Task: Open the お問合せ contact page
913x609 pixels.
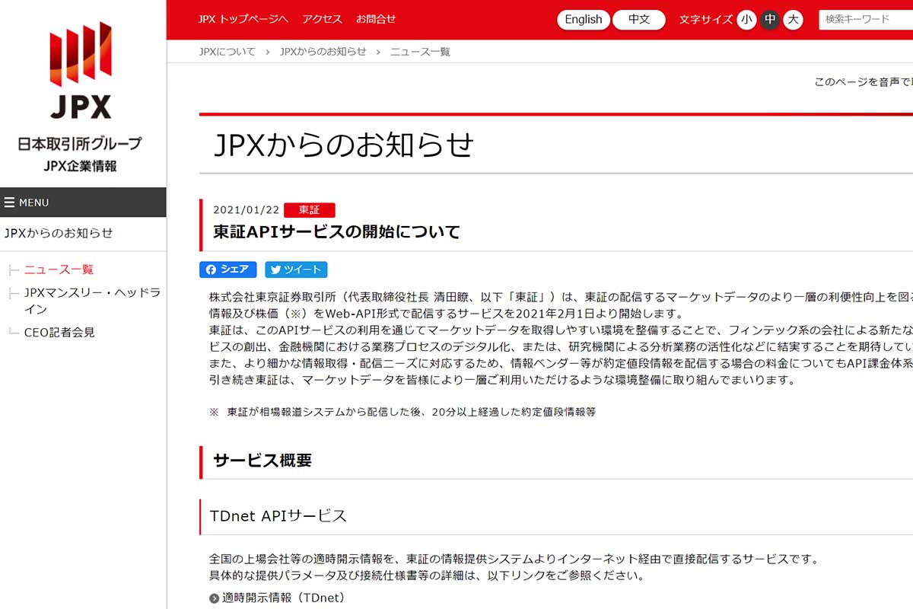Action: pos(376,19)
